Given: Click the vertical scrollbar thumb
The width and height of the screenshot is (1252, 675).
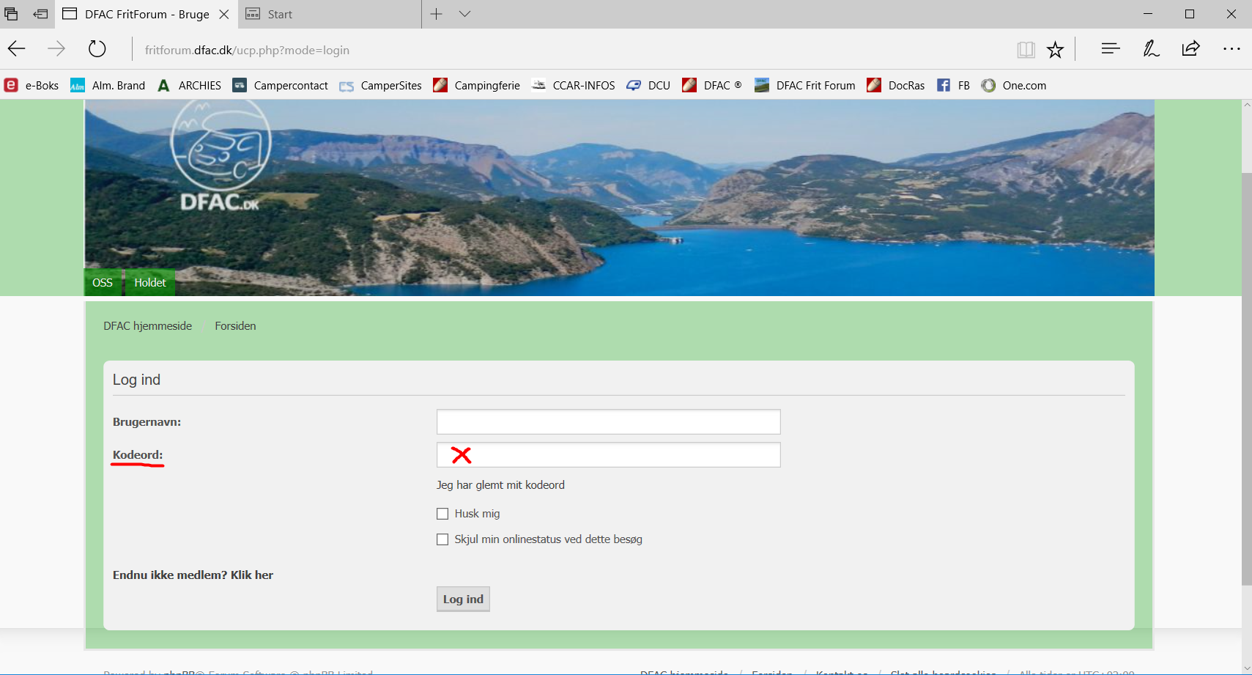Looking at the screenshot, I should (x=1247, y=379).
